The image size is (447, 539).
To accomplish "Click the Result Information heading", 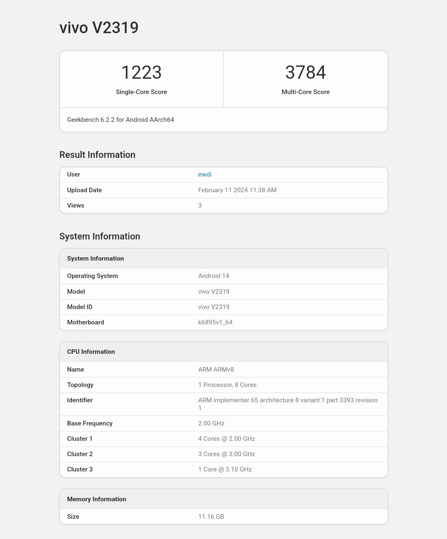I will point(97,155).
